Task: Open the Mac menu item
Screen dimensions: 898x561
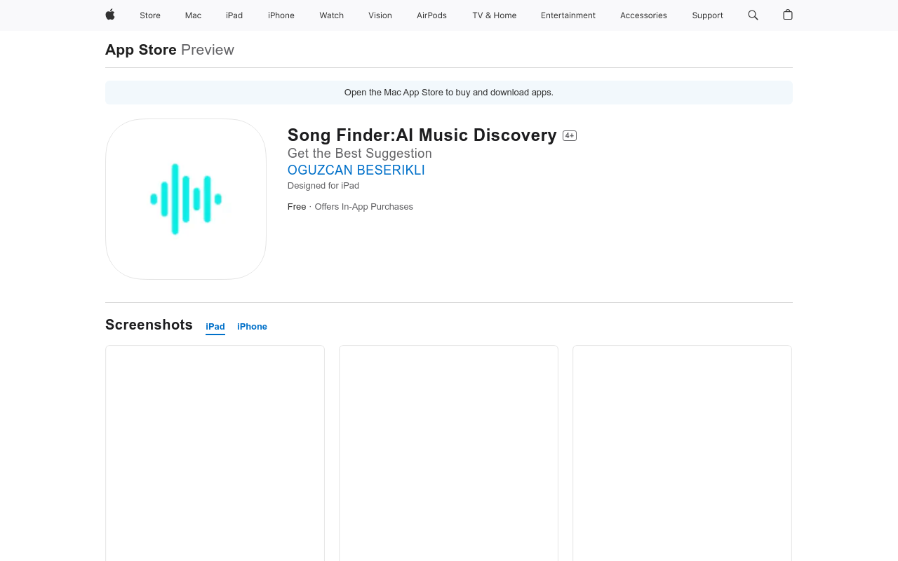Action: click(x=193, y=15)
